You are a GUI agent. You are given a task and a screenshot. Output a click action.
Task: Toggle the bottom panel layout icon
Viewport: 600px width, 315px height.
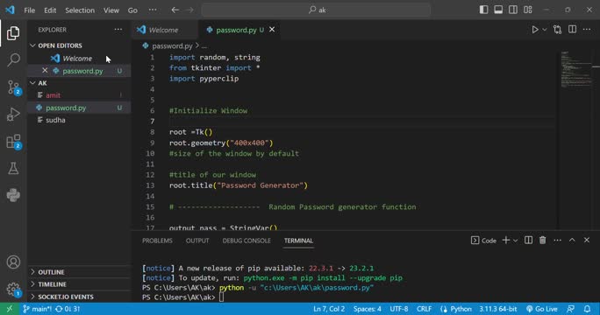point(498,10)
